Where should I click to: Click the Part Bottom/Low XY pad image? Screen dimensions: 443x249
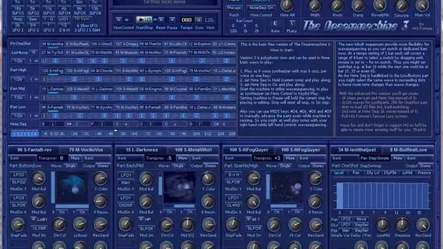[72, 187]
